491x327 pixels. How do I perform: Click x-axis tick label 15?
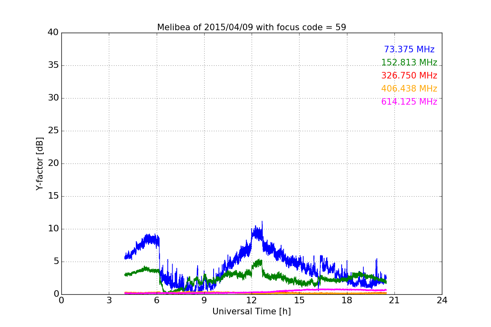tap(299, 300)
